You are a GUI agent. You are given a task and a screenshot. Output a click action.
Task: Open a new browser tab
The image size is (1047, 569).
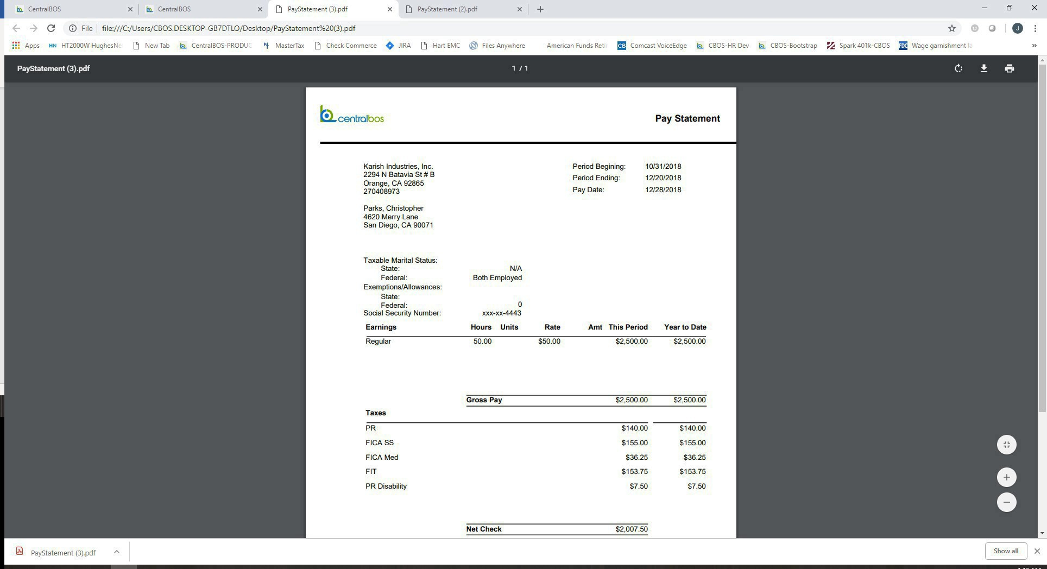coord(540,9)
